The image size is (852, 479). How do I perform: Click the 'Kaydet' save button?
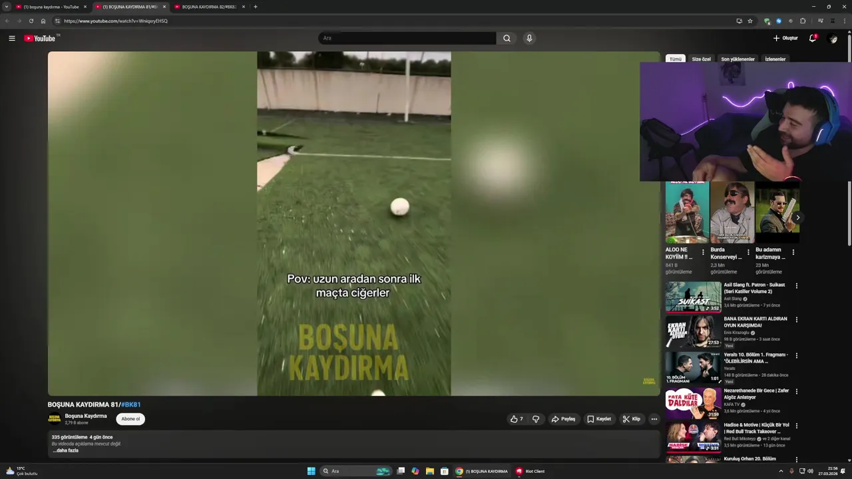click(x=599, y=419)
